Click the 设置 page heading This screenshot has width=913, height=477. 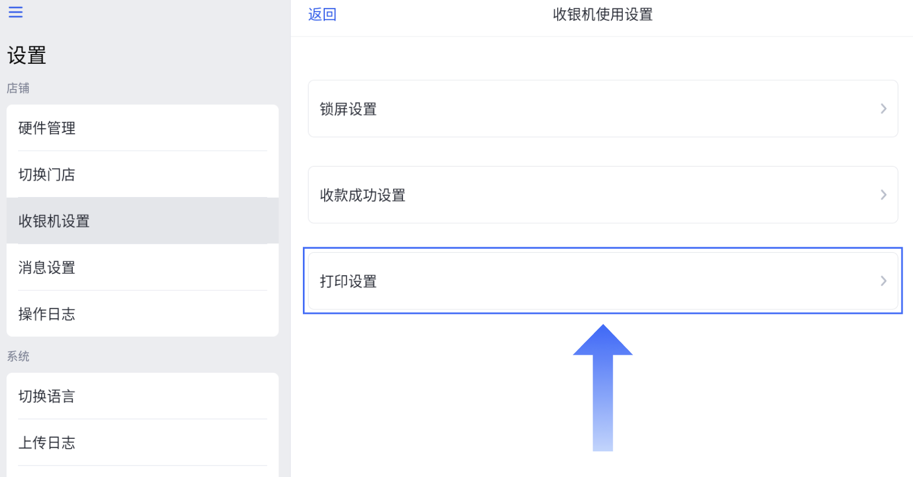(x=26, y=55)
